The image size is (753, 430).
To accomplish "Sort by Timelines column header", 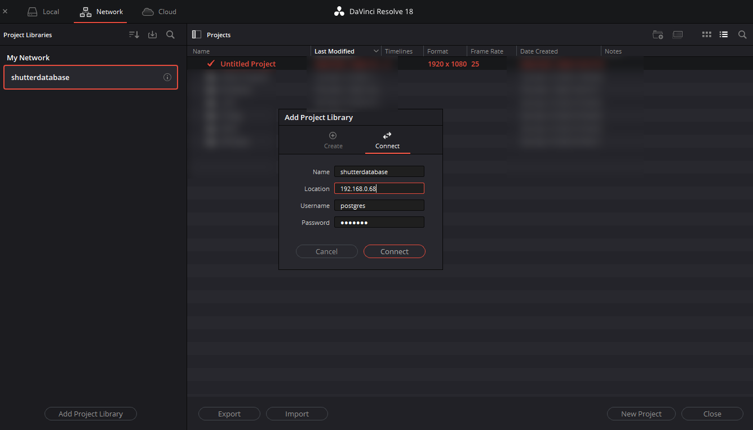I will click(398, 51).
